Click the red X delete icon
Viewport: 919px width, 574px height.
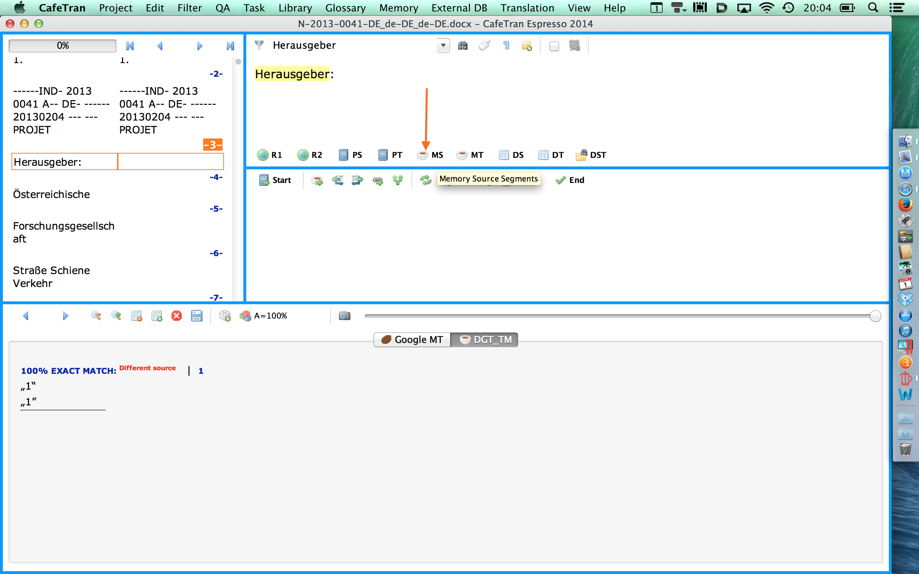tap(176, 316)
